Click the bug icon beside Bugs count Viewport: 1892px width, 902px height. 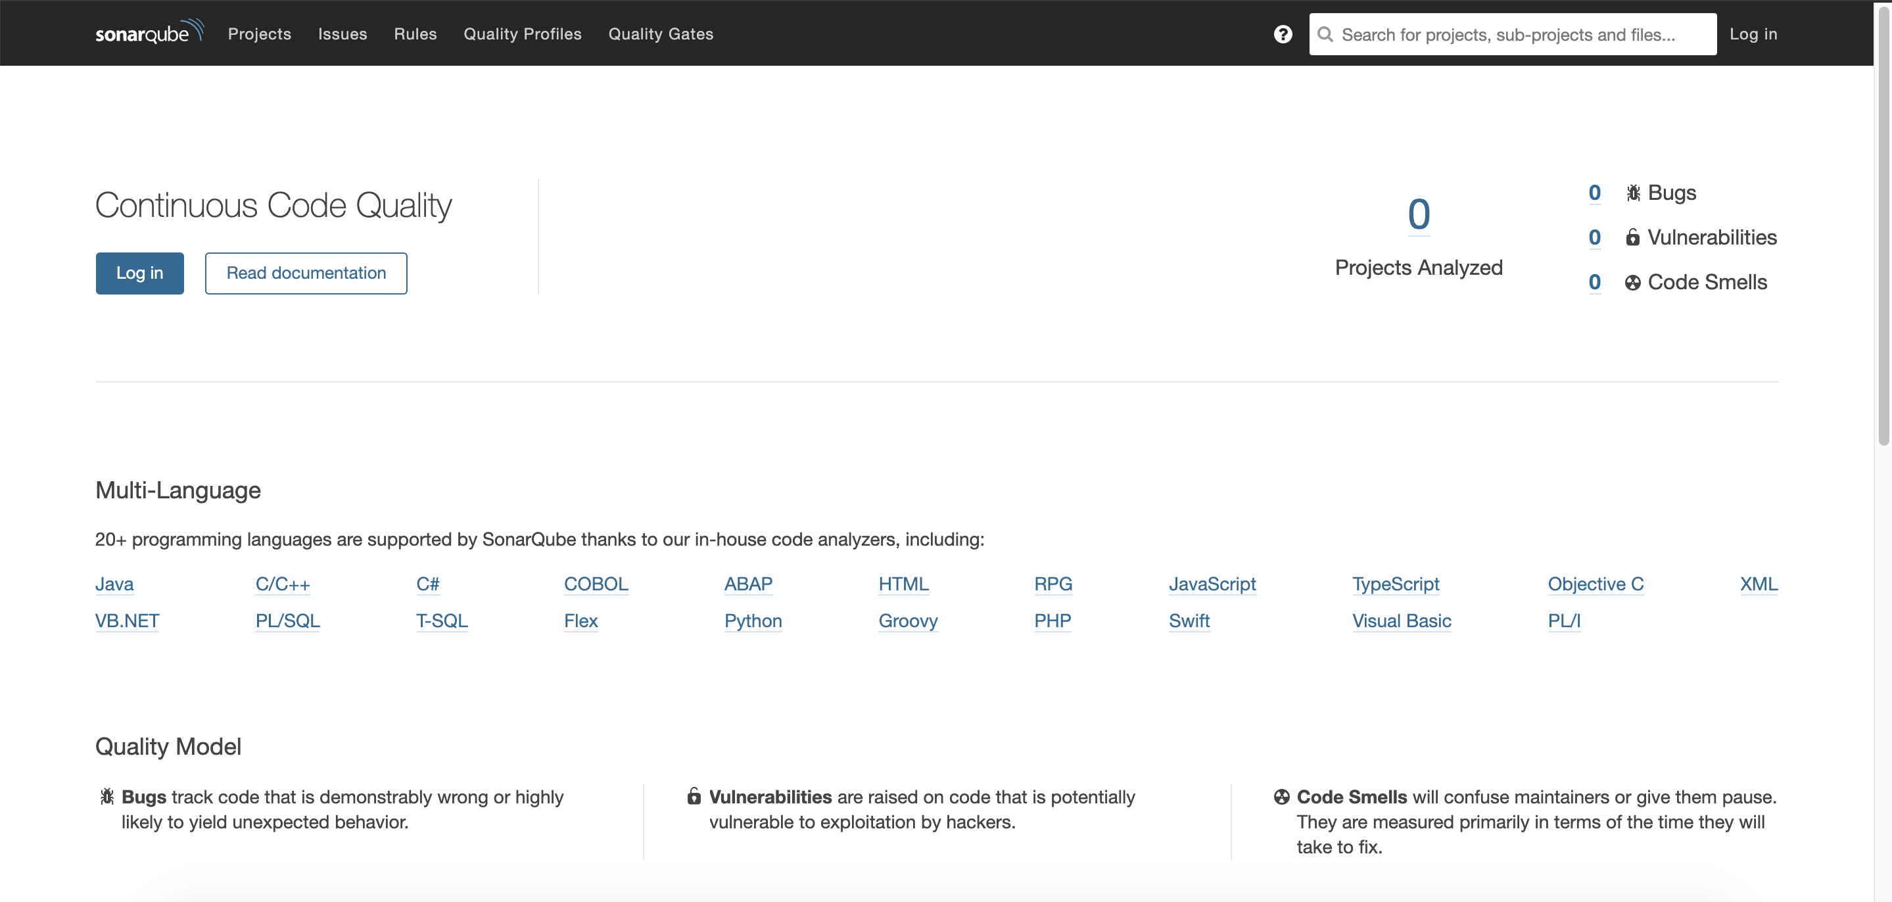pyautogui.click(x=1633, y=193)
